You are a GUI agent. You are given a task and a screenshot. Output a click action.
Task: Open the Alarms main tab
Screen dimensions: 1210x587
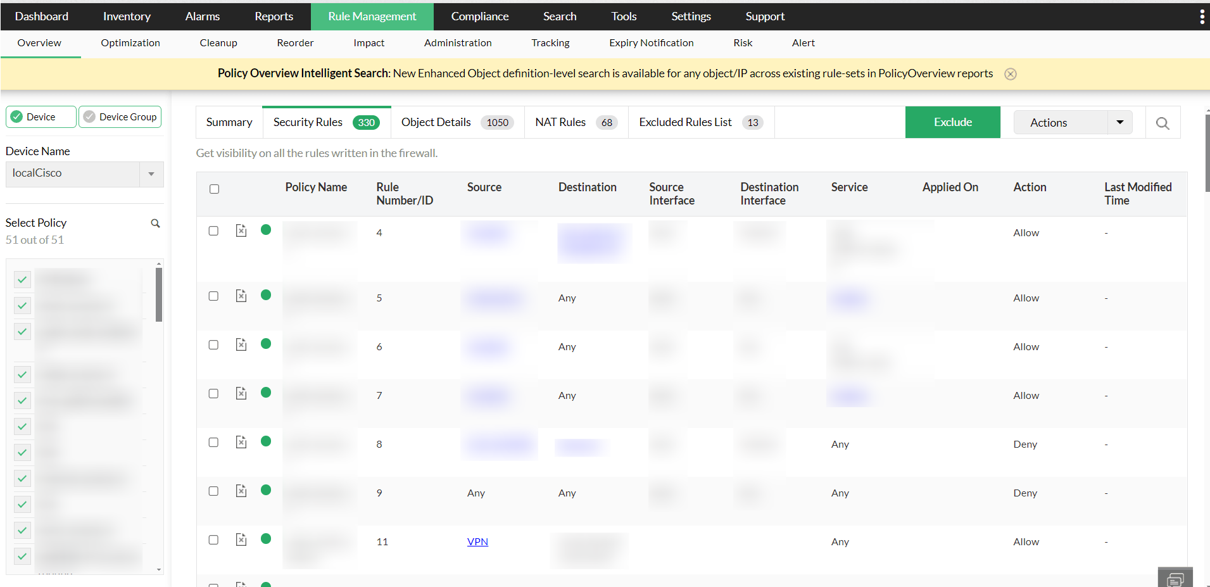point(203,16)
